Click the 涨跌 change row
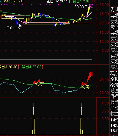 (114, 79)
